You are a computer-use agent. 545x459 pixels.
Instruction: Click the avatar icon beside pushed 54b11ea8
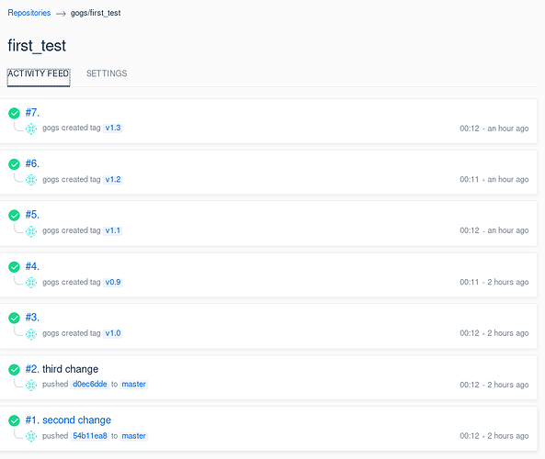tap(31, 436)
